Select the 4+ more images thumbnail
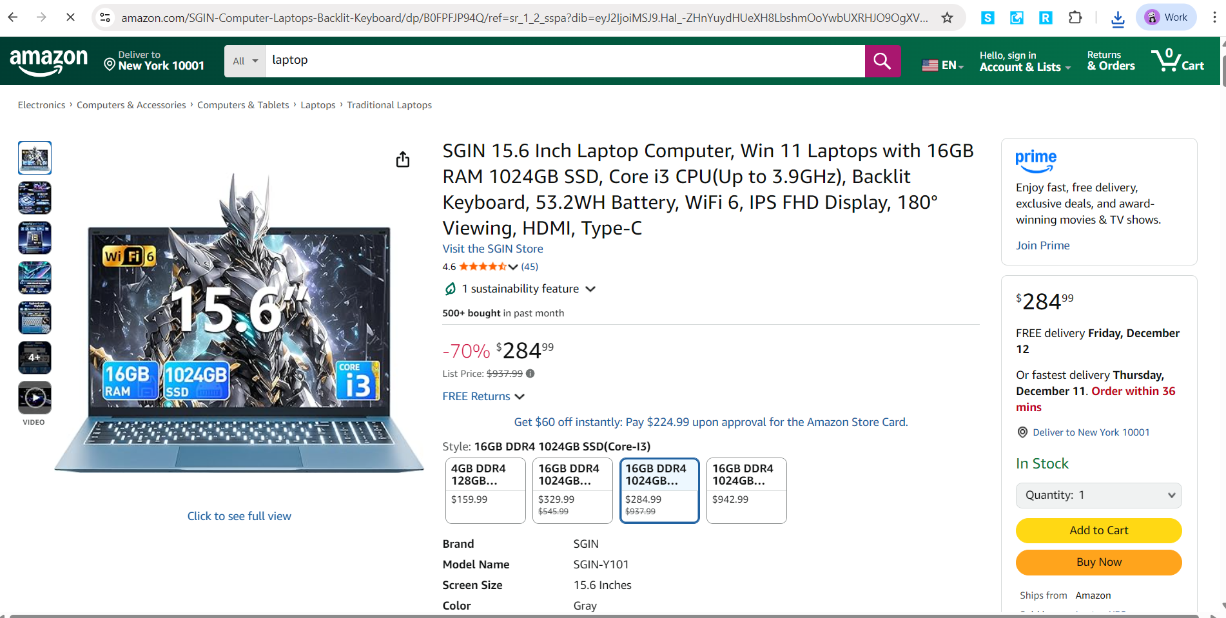This screenshot has width=1226, height=618. click(35, 358)
